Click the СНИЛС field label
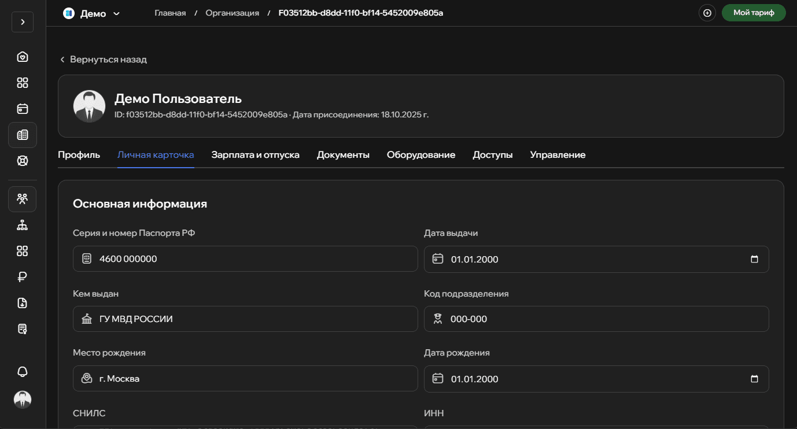797x429 pixels. [x=89, y=413]
